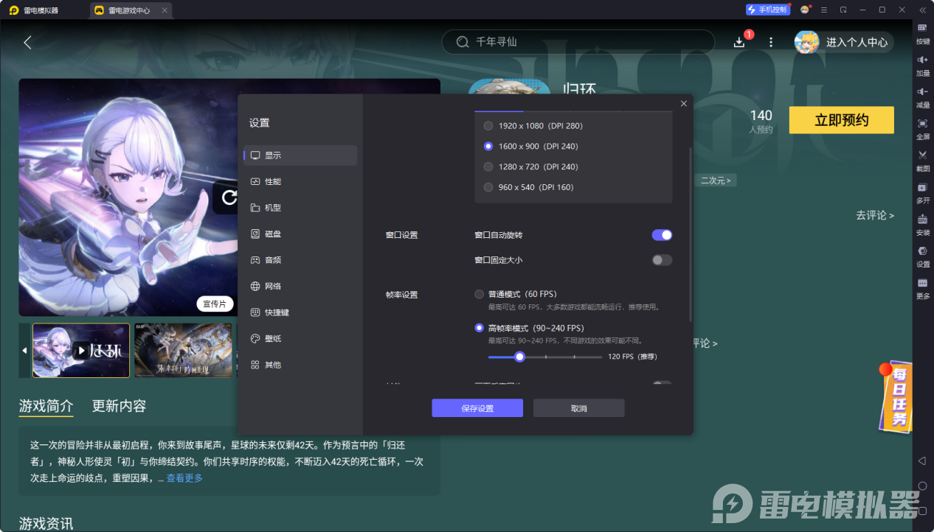Toggle 窗口固定大小 fixed window size switch
This screenshot has width=934, height=532.
pos(662,260)
